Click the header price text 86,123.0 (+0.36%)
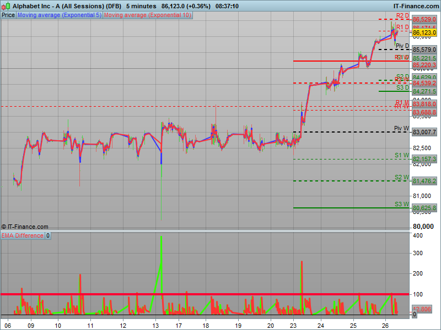Viewport: 441px width, 330px height. point(186,6)
